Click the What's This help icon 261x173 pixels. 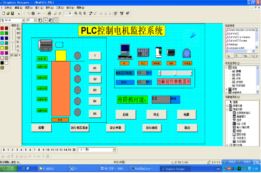128,14
